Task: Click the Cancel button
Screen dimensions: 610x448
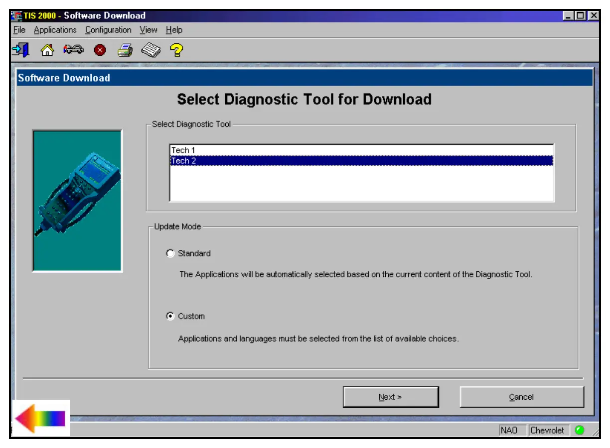Action: point(521,397)
